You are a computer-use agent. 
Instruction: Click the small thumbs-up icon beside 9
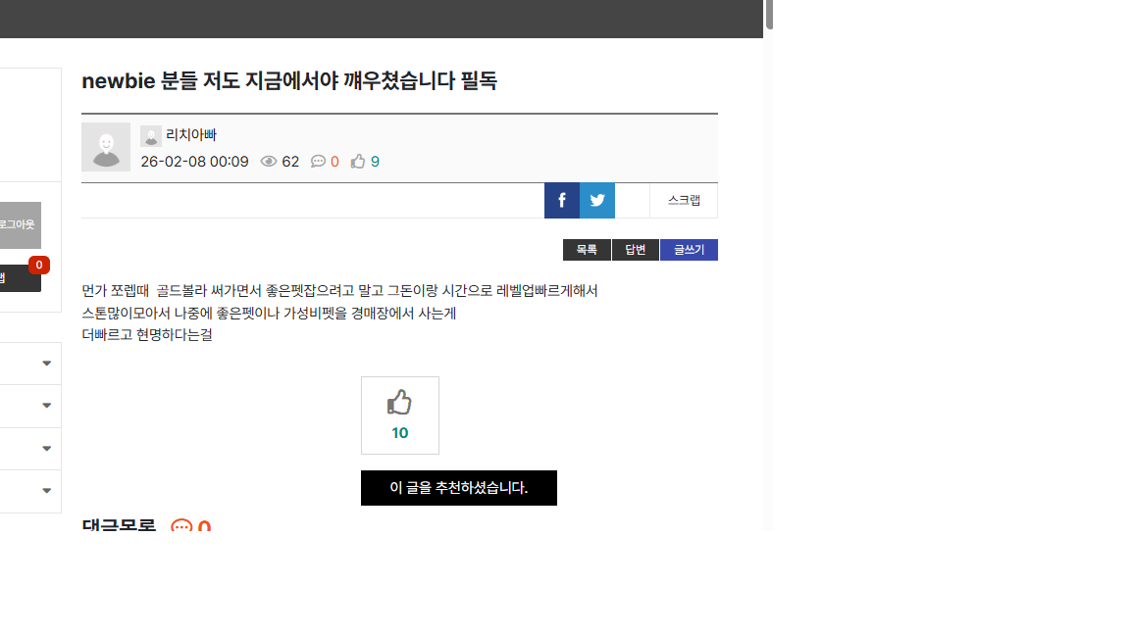coord(358,162)
